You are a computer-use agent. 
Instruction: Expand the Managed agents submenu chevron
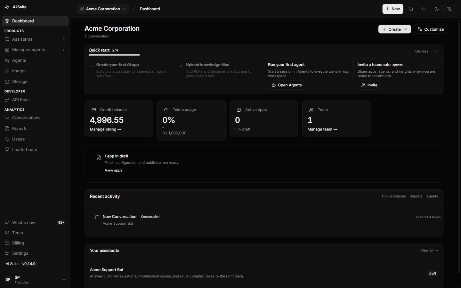pyautogui.click(x=64, y=50)
